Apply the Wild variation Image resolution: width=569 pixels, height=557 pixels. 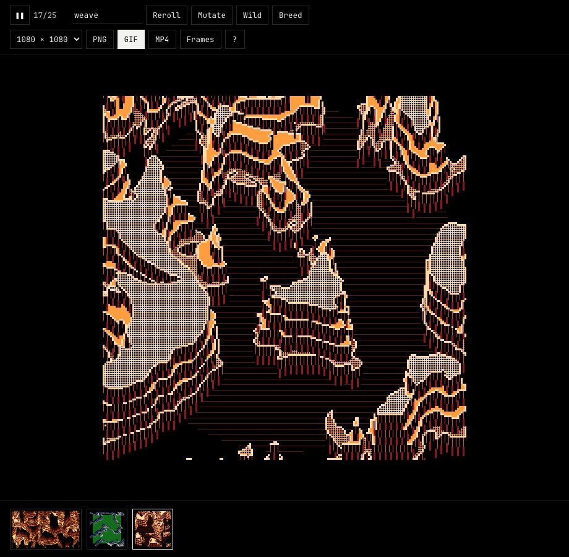252,15
